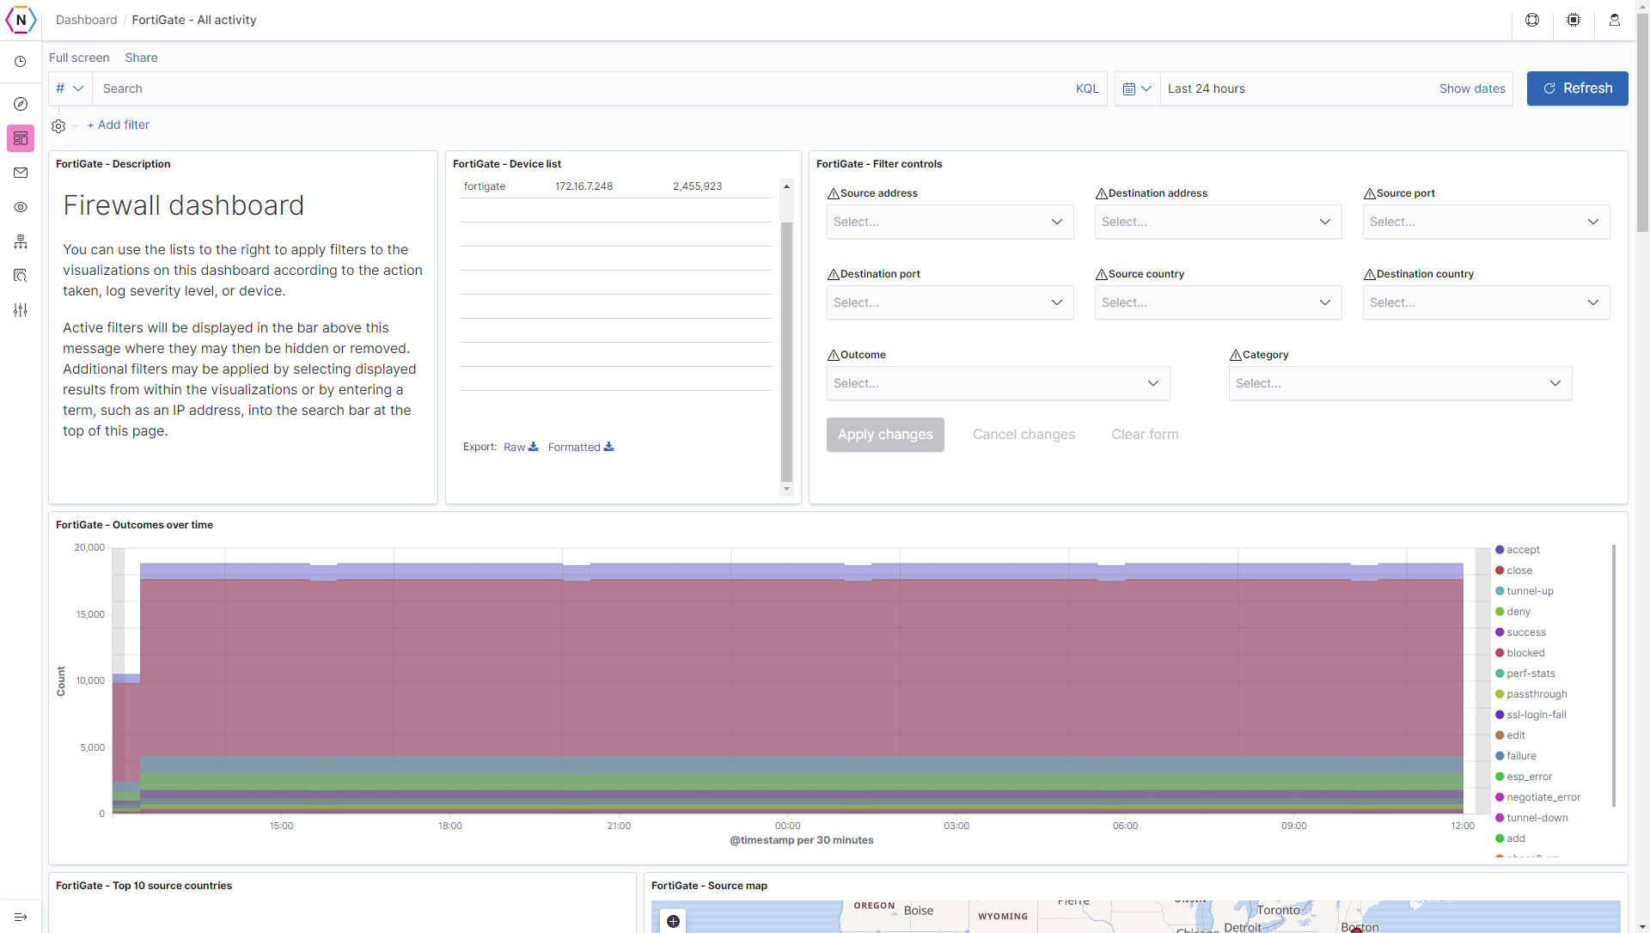Click Show dates link
1650x933 pixels.
click(1472, 88)
